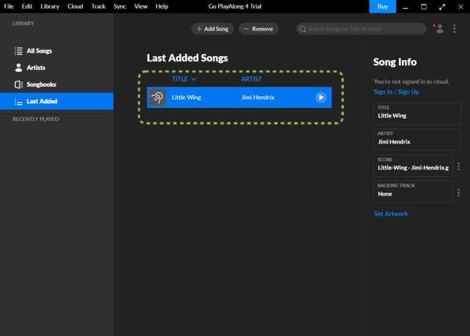
Task: Sort the list by Artist column
Action: [x=251, y=79]
